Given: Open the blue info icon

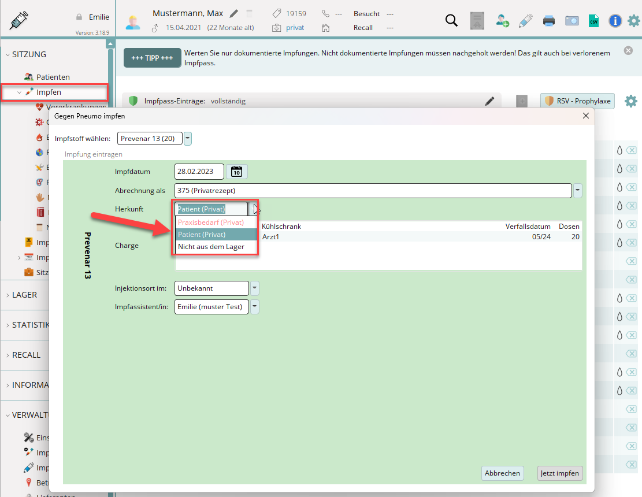Looking at the screenshot, I should pyautogui.click(x=615, y=20).
